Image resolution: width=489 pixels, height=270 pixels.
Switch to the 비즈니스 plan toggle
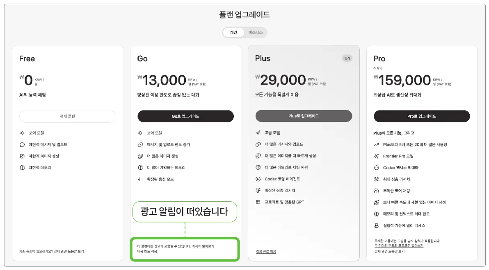pos(256,32)
